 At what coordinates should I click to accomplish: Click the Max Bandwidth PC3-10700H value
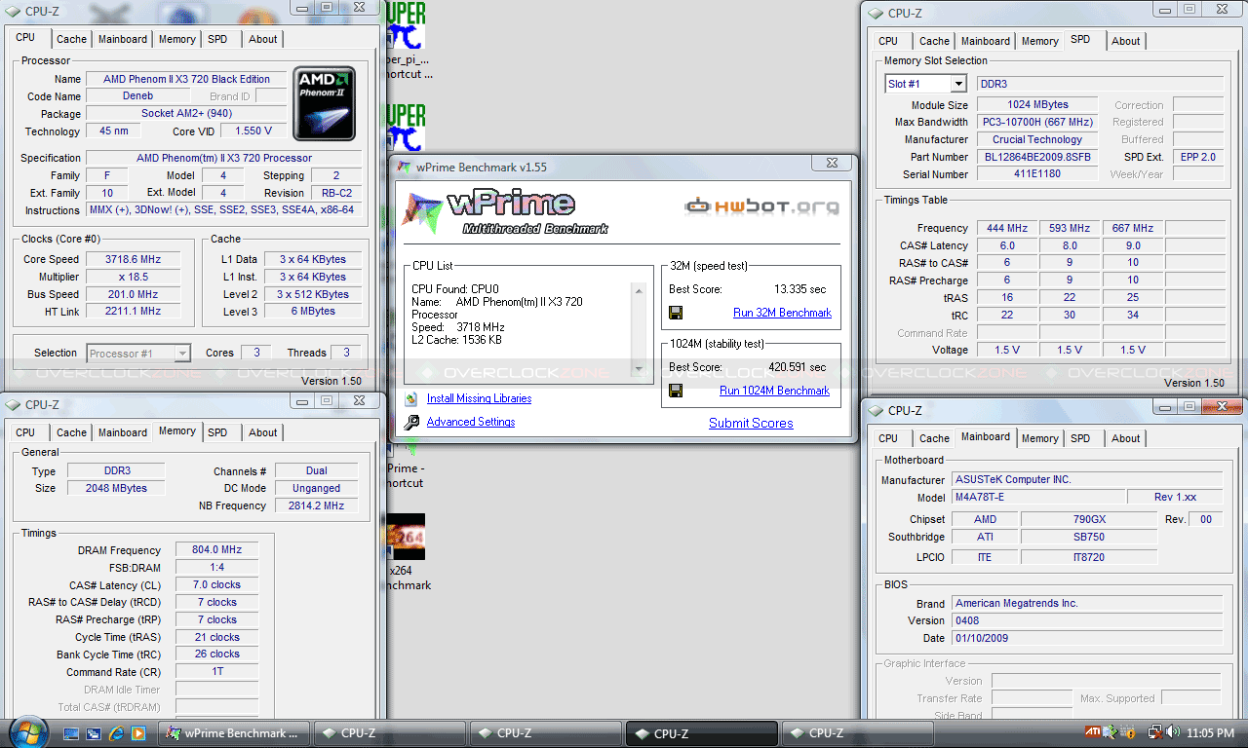(1037, 122)
